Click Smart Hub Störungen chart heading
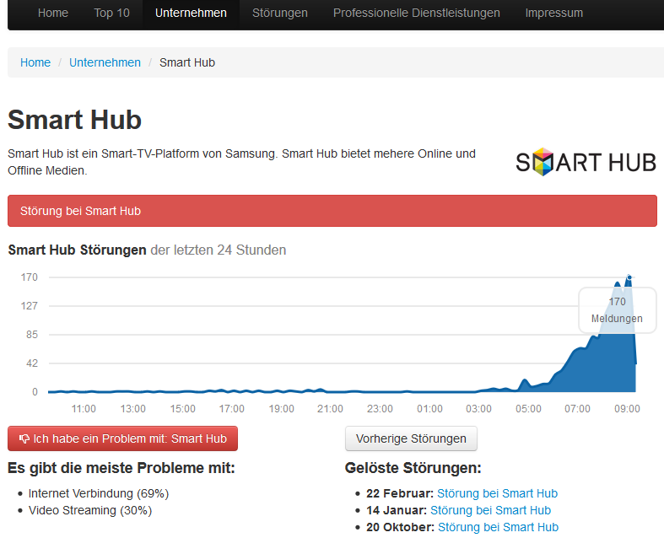The height and width of the screenshot is (554, 664). tap(147, 250)
